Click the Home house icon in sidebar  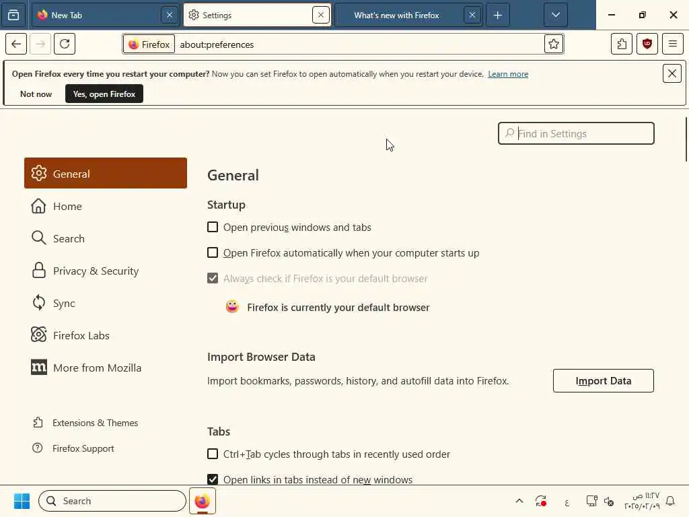coord(38,206)
